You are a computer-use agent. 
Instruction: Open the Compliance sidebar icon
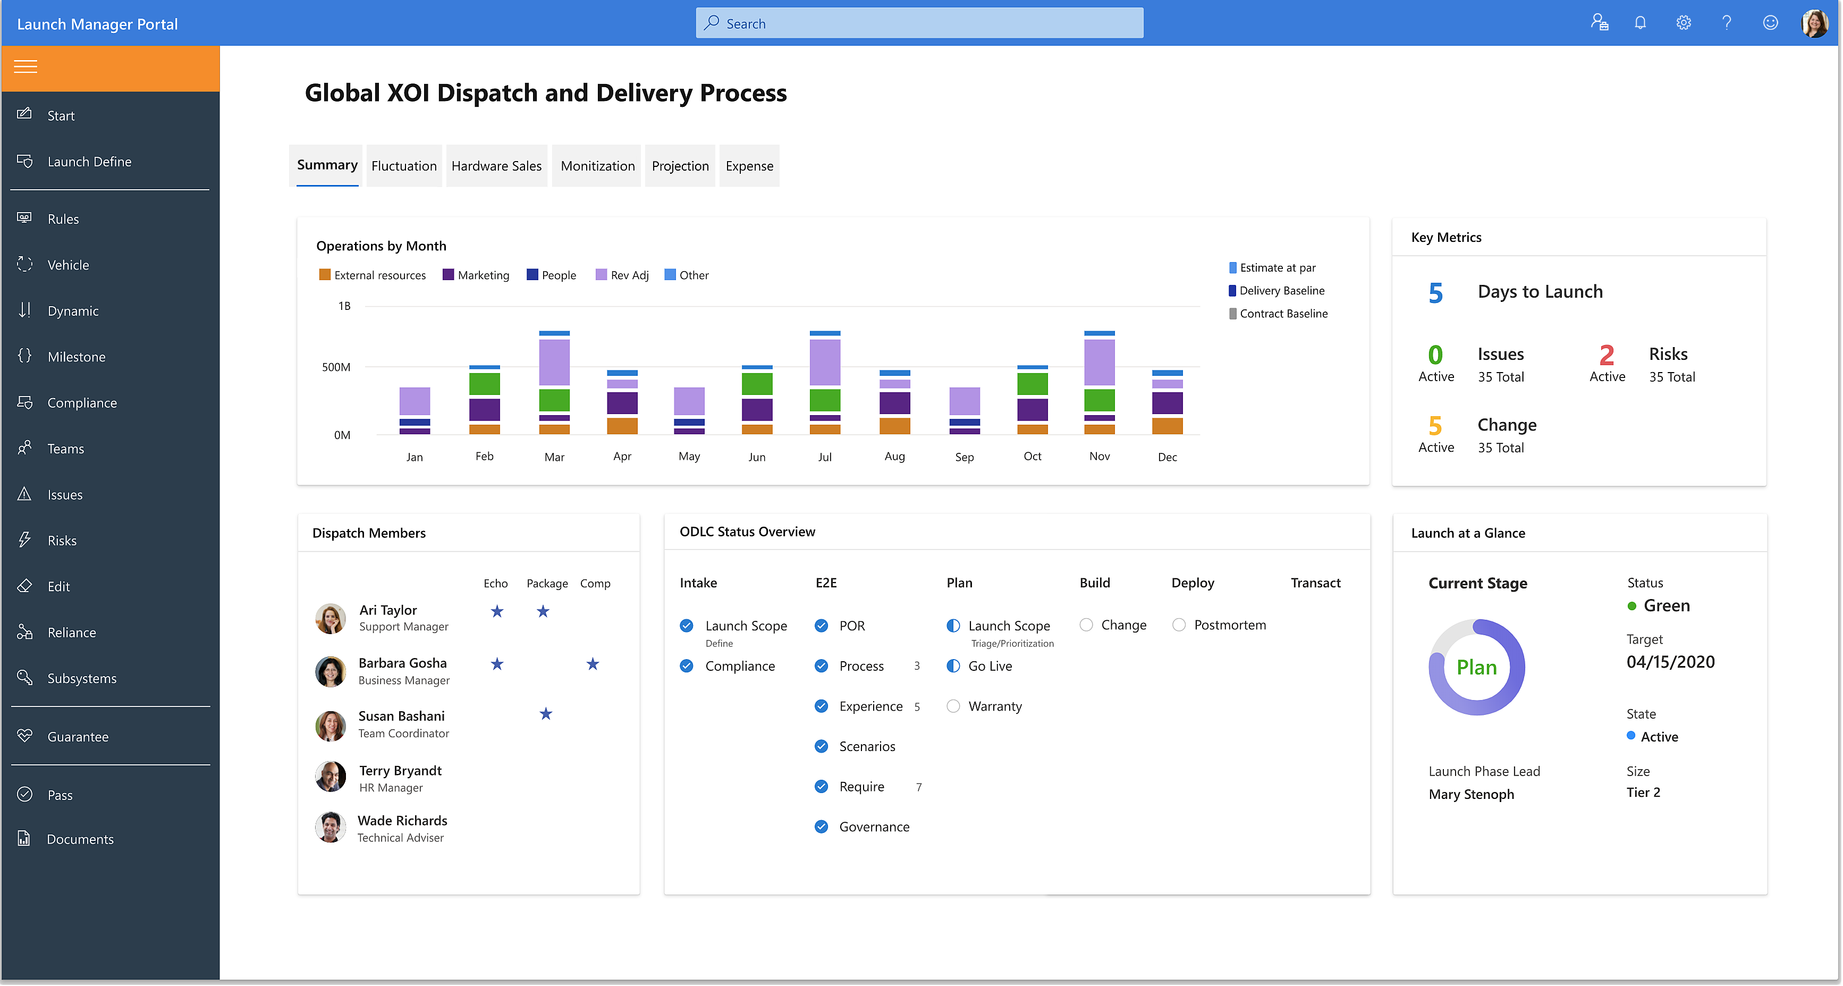click(x=24, y=402)
